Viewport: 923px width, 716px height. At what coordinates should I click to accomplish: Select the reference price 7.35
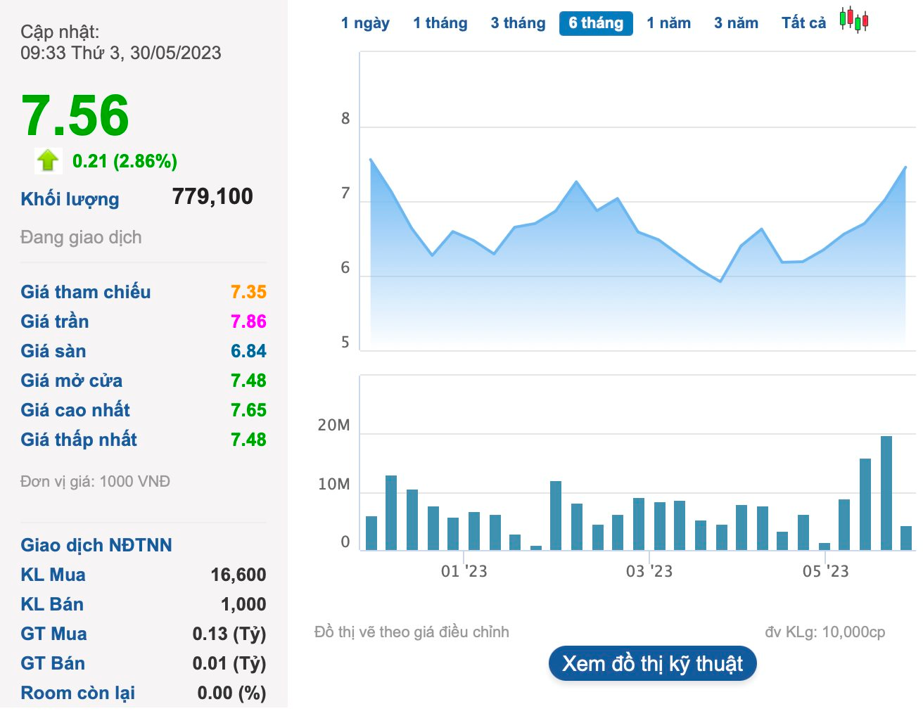[249, 292]
